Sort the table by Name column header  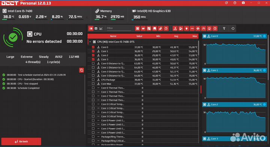click(113, 36)
